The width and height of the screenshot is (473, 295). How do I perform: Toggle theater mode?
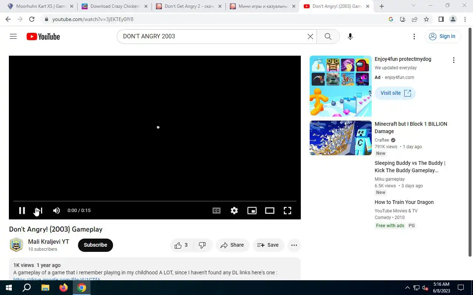point(270,211)
